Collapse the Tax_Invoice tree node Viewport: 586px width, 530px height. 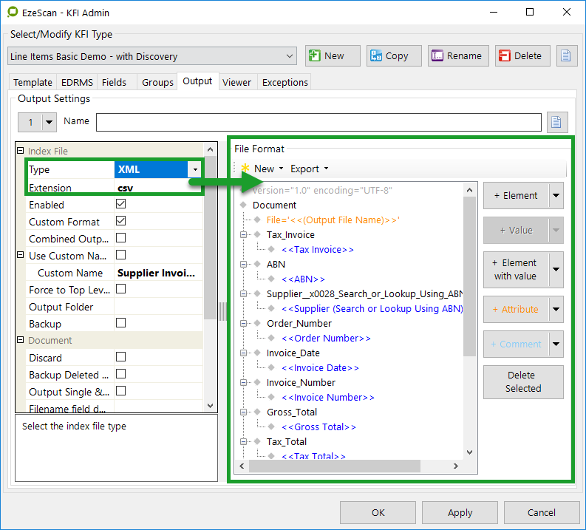244,235
